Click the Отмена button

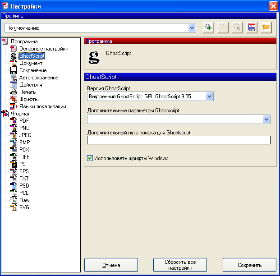(111, 265)
